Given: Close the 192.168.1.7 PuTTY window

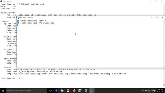Looking at the screenshot, I should pyautogui.click(x=162, y=18).
